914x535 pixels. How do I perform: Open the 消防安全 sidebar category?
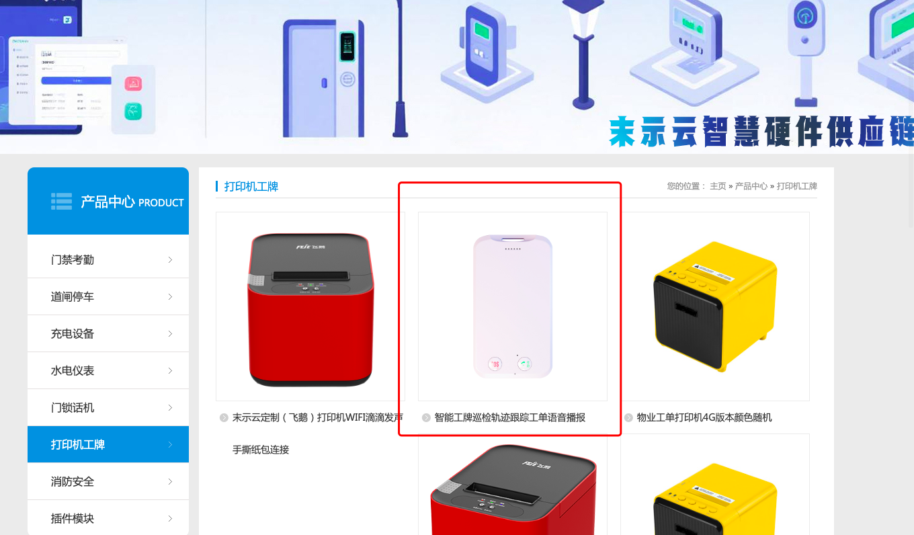pos(108,481)
